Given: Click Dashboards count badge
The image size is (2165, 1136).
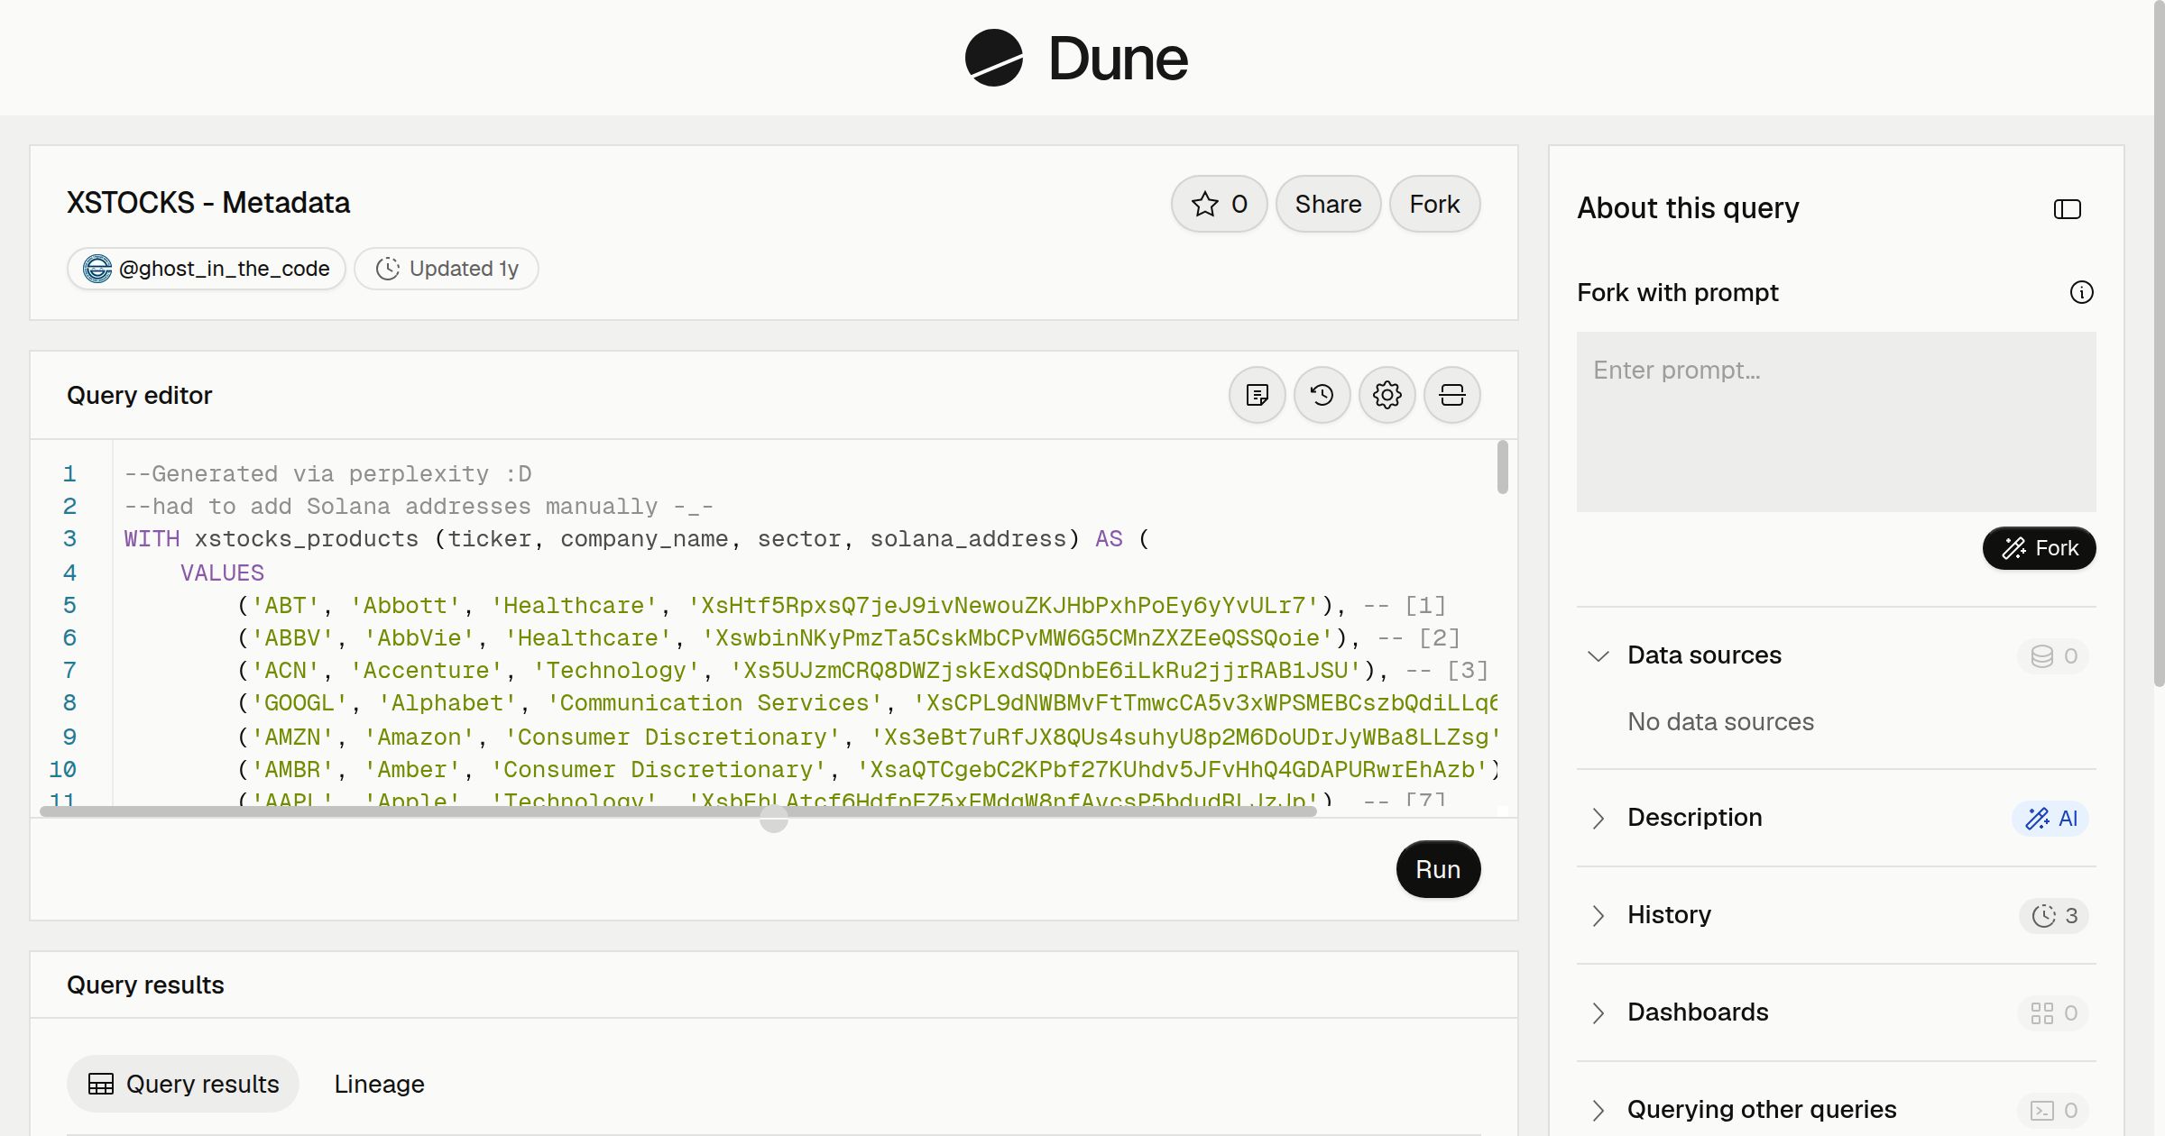Looking at the screenshot, I should coord(2053,1012).
